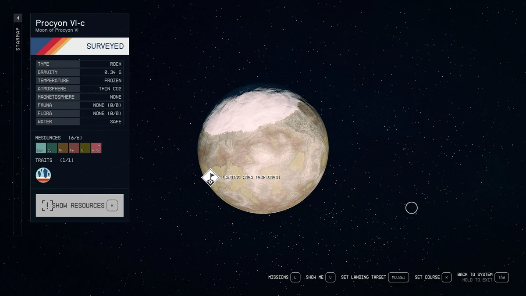Click the exclamation icon on Show Resources
526x296 pixels.
tap(48, 205)
